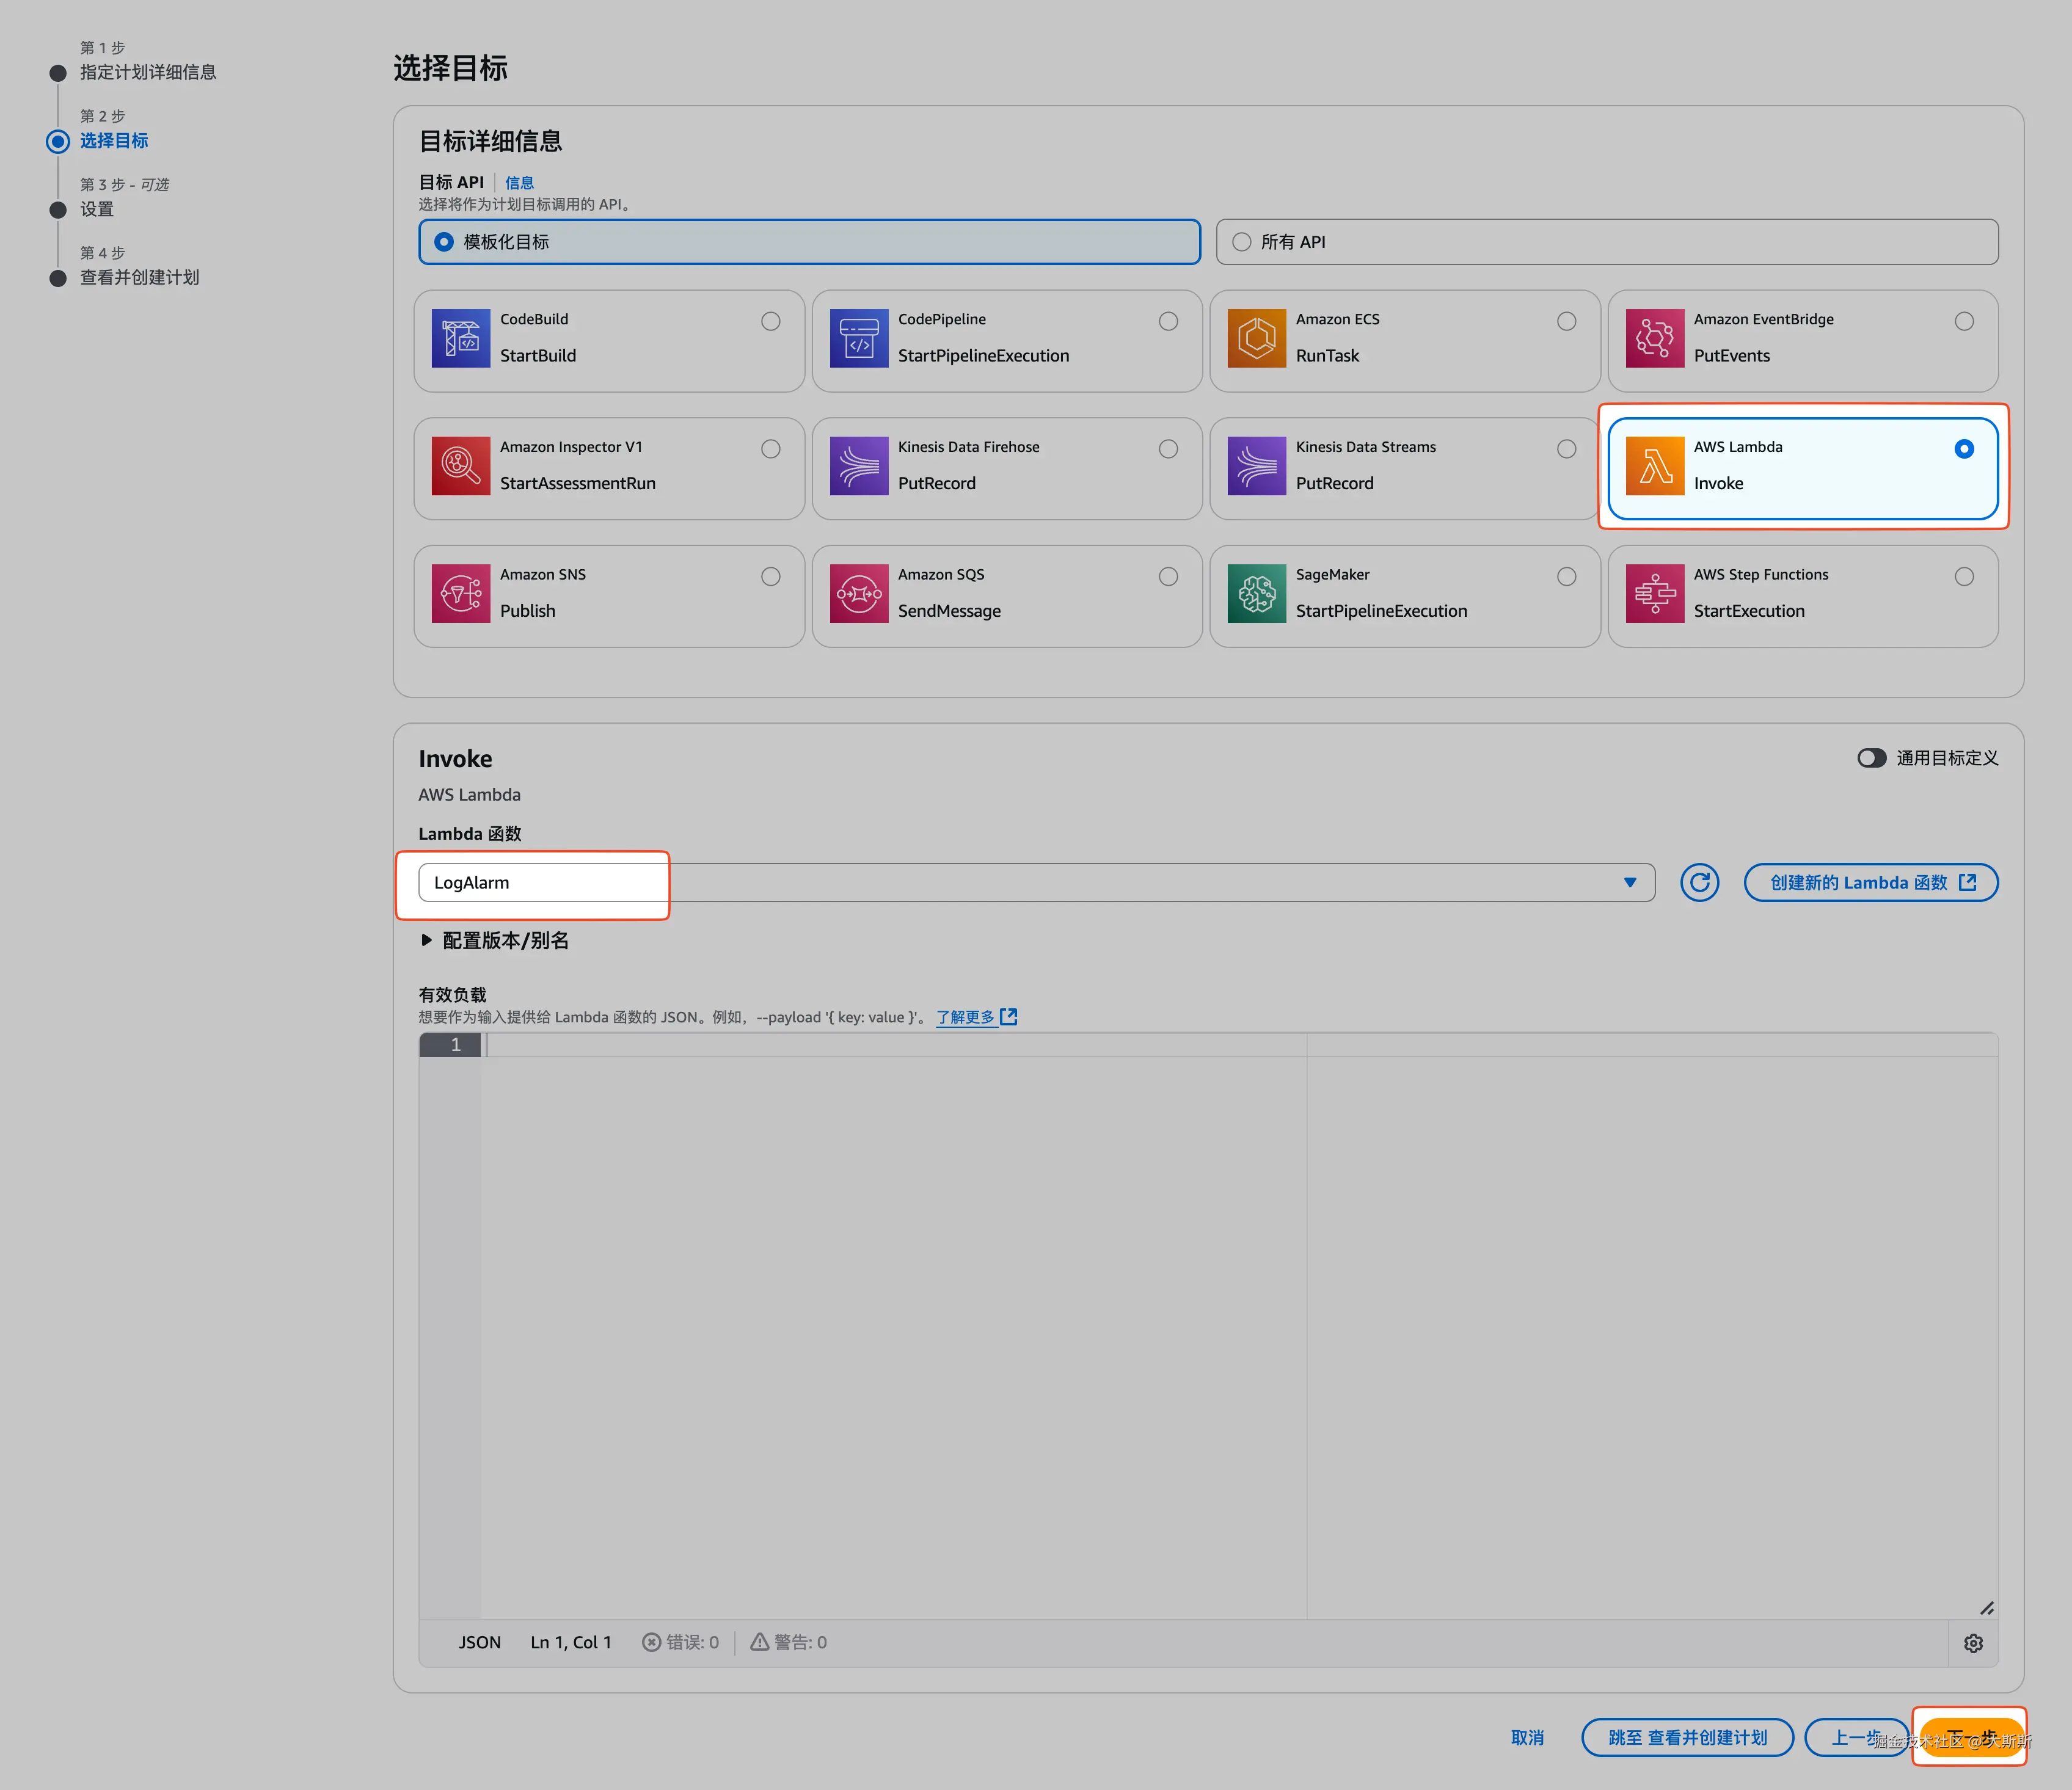Go to step 1 指定计划详细信息
The image size is (2072, 1790).
[x=147, y=72]
